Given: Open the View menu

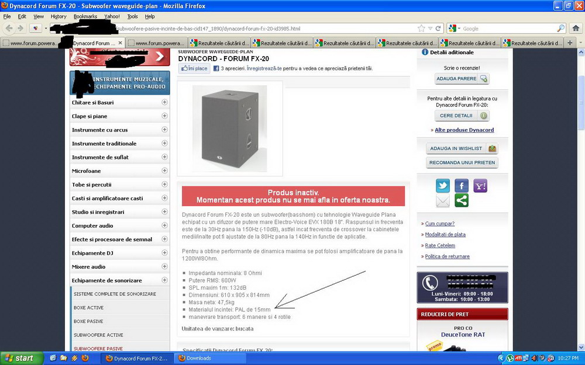Looking at the screenshot, I should 39,16.
